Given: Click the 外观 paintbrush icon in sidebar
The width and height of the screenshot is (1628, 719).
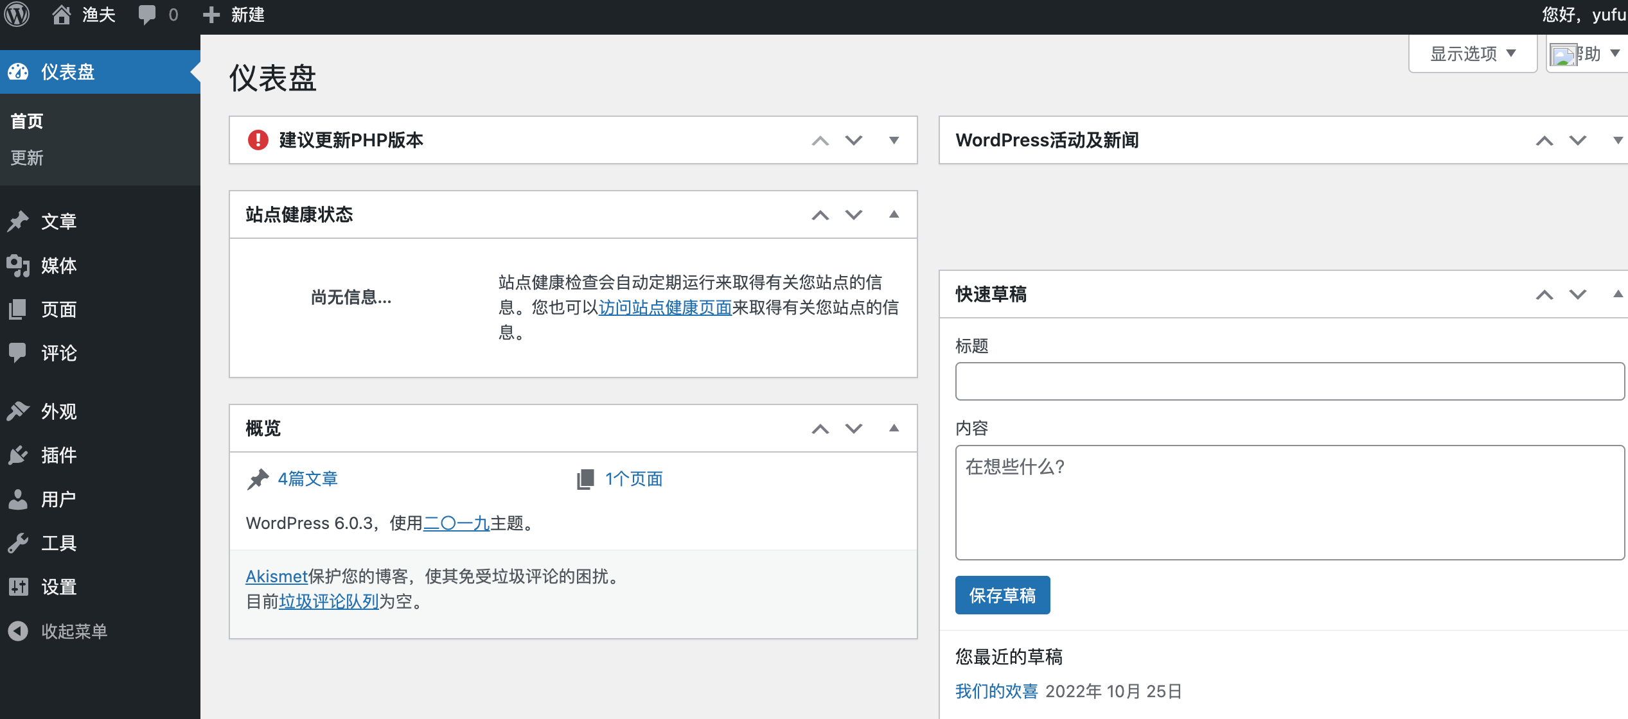Looking at the screenshot, I should coord(19,411).
